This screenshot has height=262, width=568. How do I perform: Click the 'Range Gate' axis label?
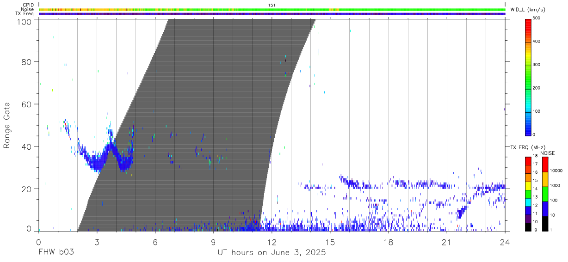[x=7, y=125]
